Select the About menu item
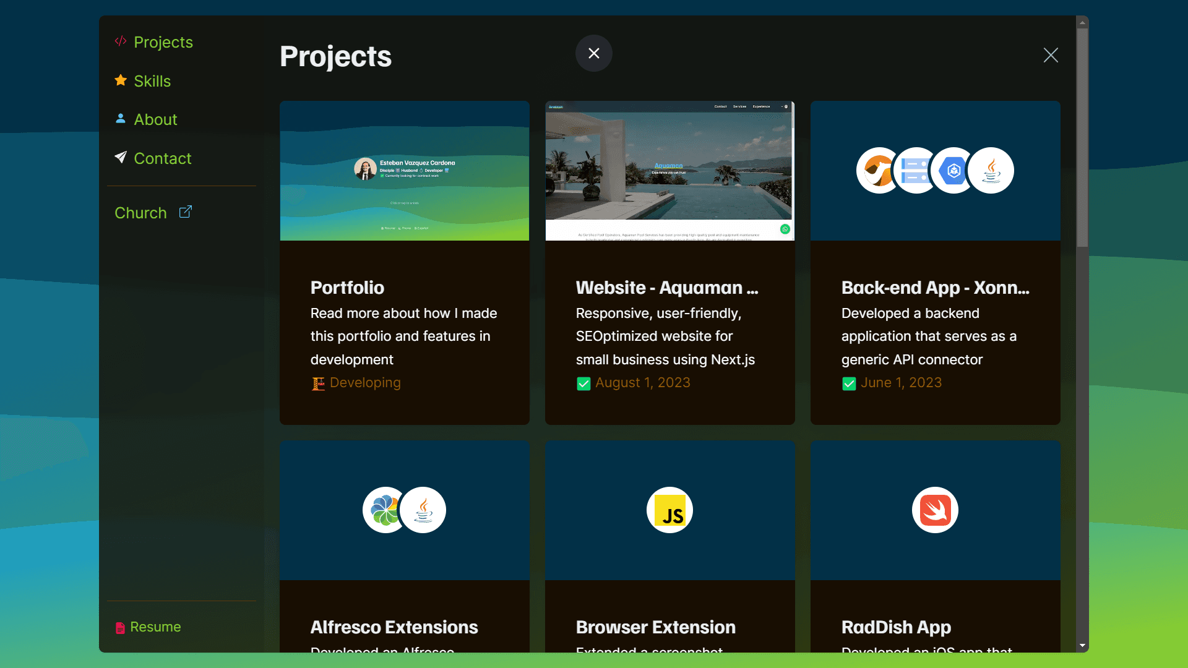The image size is (1188, 668). (x=155, y=119)
